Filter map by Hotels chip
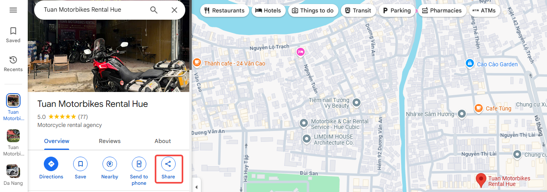 (x=268, y=10)
